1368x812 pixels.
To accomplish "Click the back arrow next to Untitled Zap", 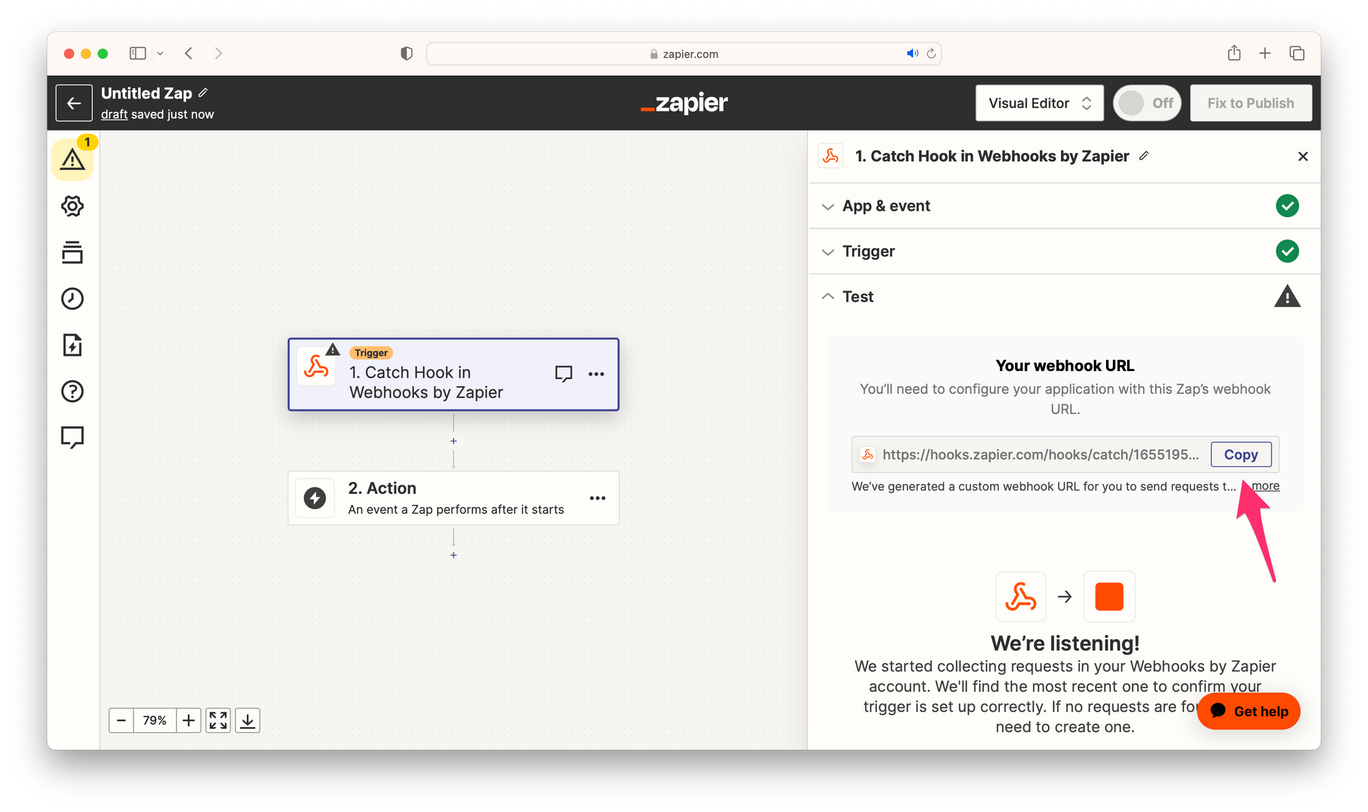I will tap(74, 103).
